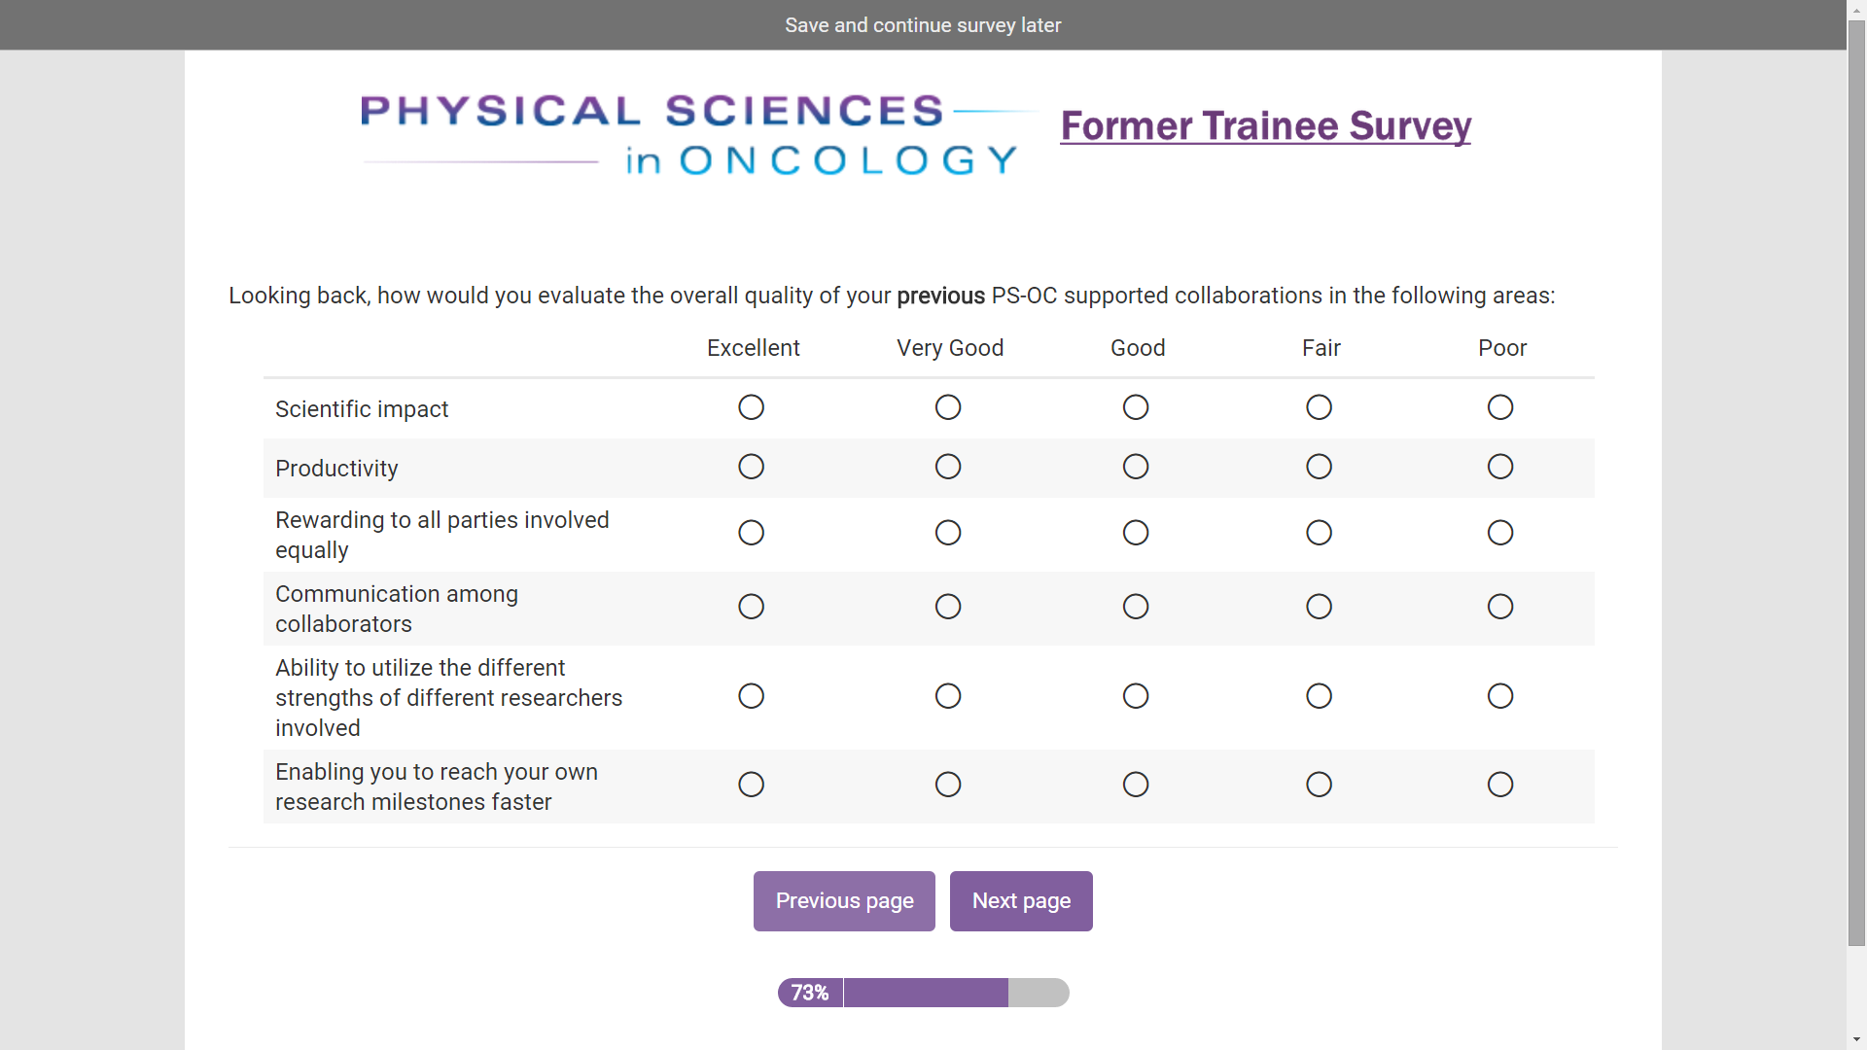The image size is (1867, 1050).
Task: Rate Scientific impact as Excellent
Action: pos(751,407)
